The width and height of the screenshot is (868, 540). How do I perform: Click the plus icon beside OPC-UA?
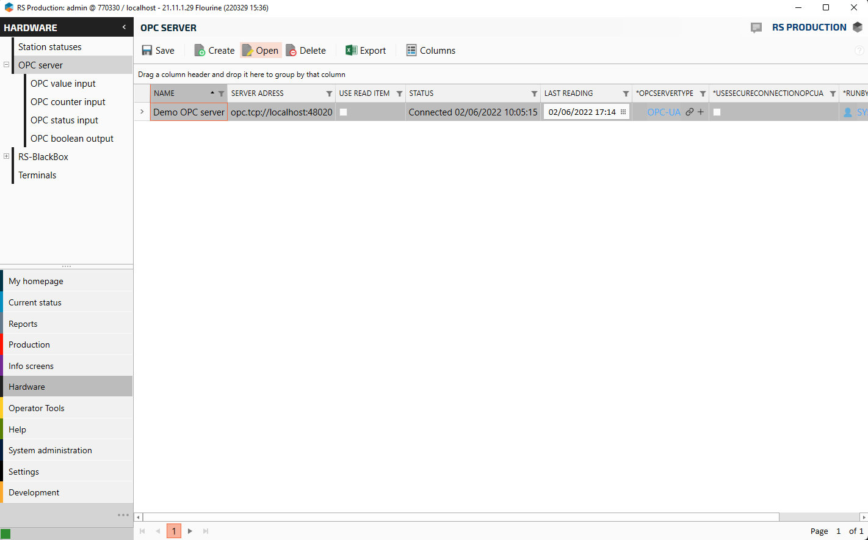[701, 112]
